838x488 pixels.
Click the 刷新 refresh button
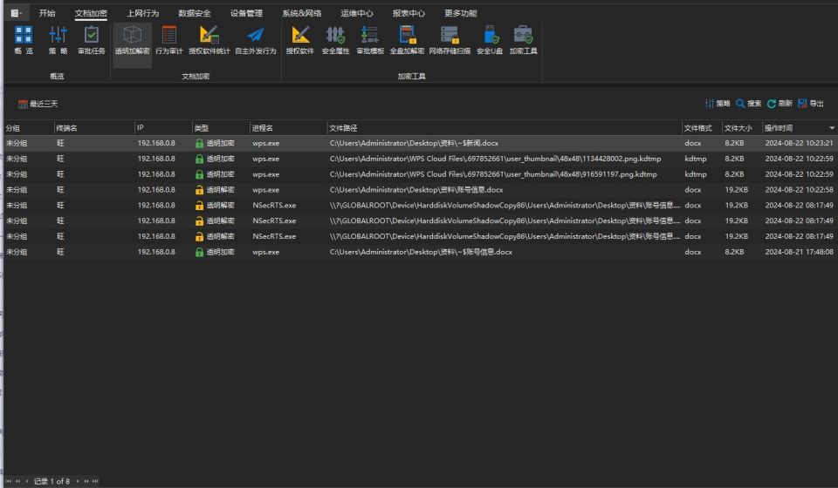(780, 104)
